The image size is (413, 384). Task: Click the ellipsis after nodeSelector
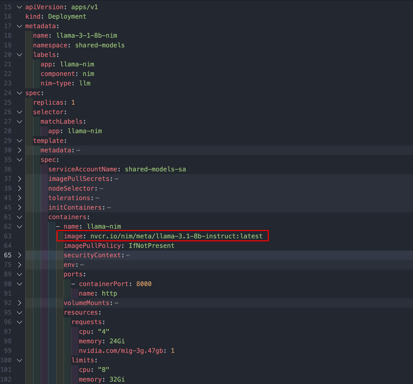pyautogui.click(x=101, y=189)
